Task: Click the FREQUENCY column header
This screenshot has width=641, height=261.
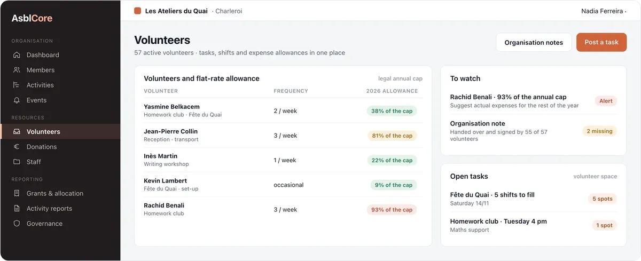Action: pos(291,91)
